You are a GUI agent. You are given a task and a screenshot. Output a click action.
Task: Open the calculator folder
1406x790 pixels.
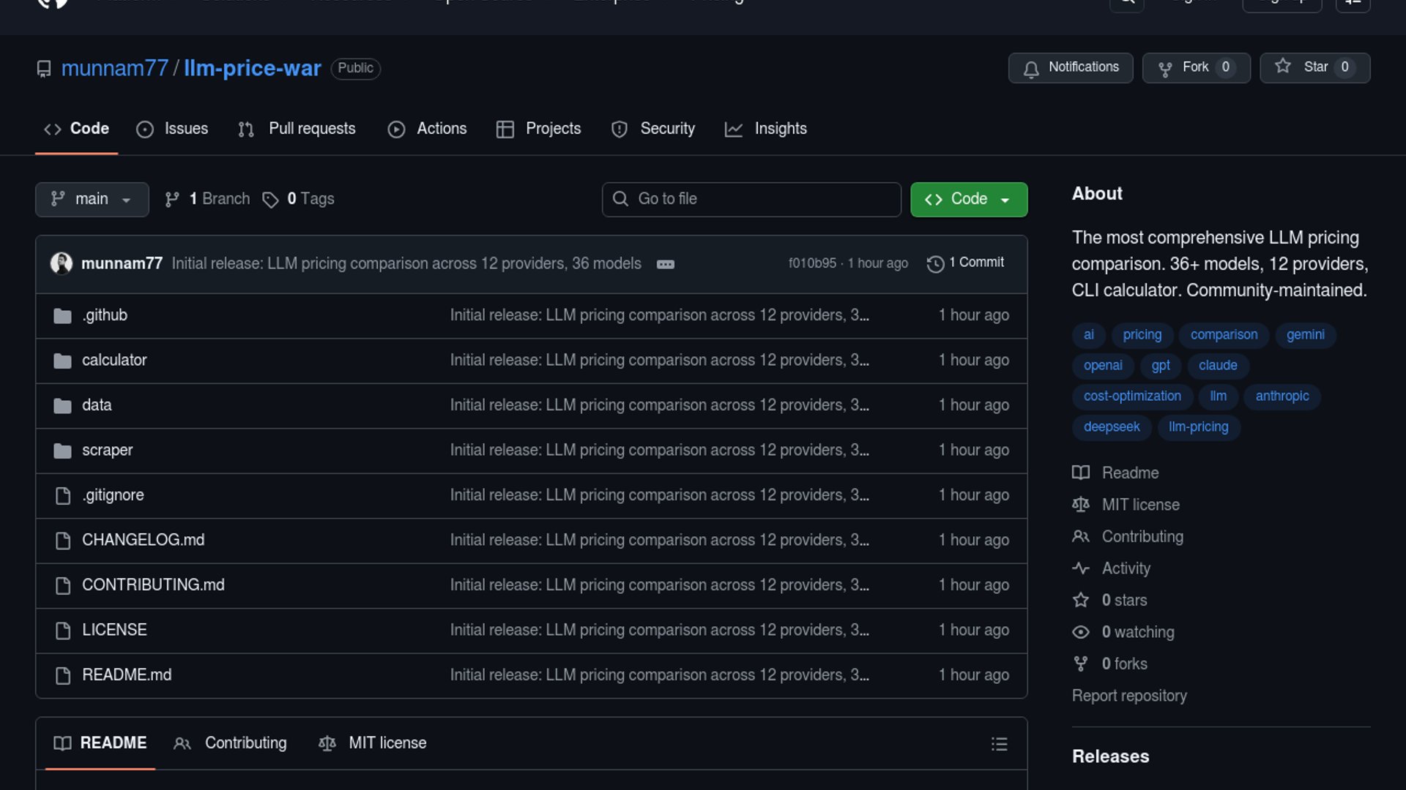click(x=114, y=360)
